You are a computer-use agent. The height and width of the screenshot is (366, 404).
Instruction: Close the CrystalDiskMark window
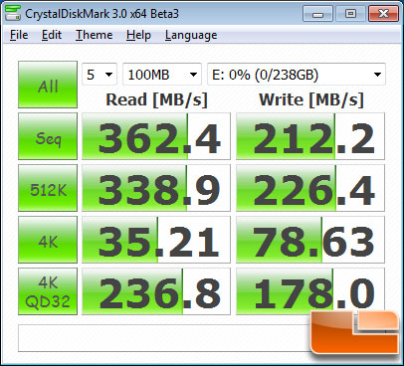tap(383, 14)
